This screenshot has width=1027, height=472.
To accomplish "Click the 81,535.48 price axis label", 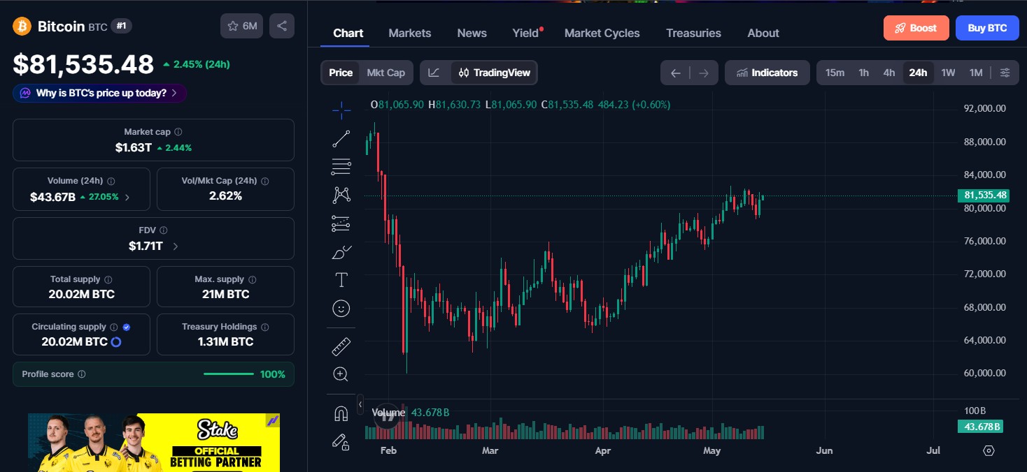I will [983, 196].
